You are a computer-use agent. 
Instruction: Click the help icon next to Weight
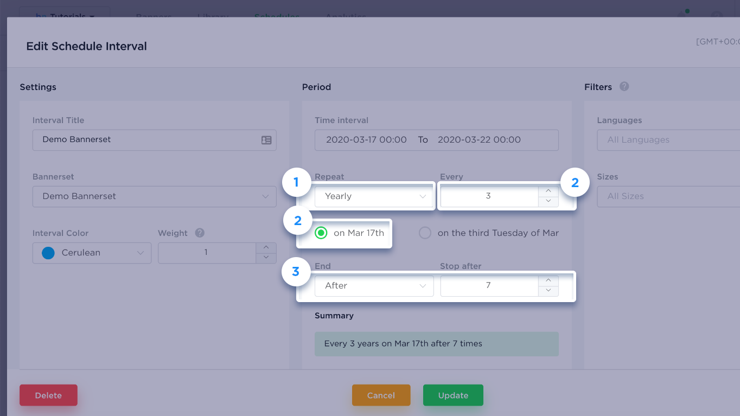pos(200,233)
